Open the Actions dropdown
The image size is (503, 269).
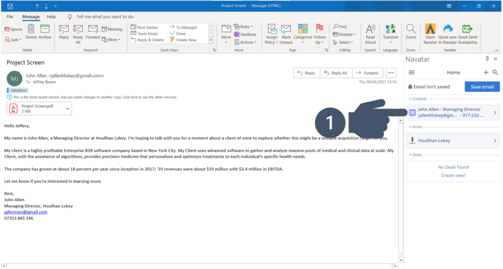pos(246,42)
